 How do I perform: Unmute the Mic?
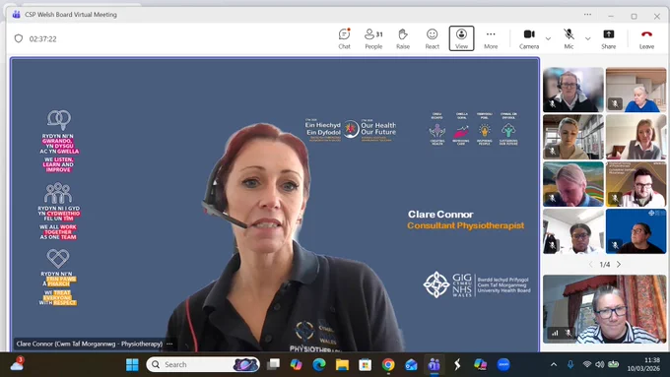click(569, 38)
